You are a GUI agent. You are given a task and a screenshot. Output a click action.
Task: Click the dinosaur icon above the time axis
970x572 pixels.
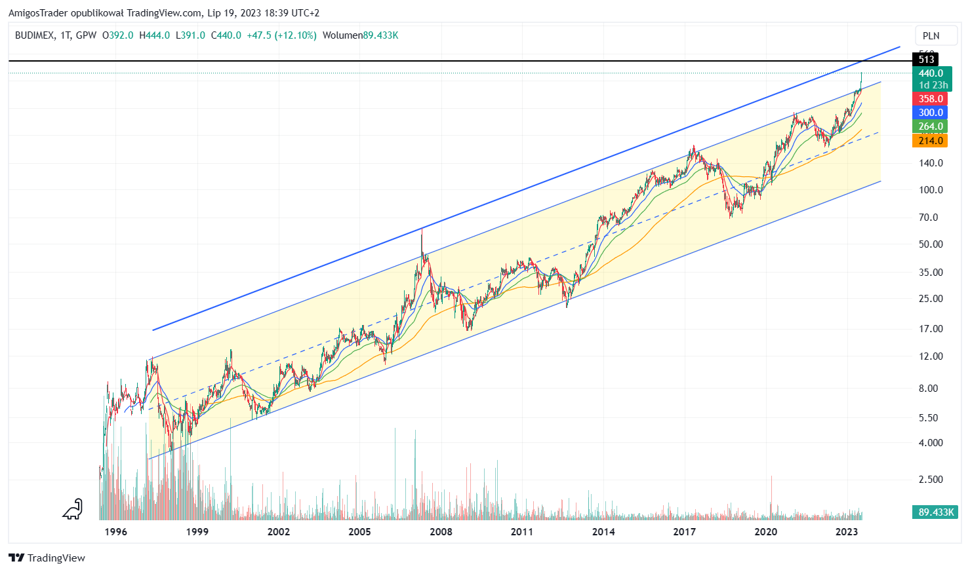(x=73, y=510)
